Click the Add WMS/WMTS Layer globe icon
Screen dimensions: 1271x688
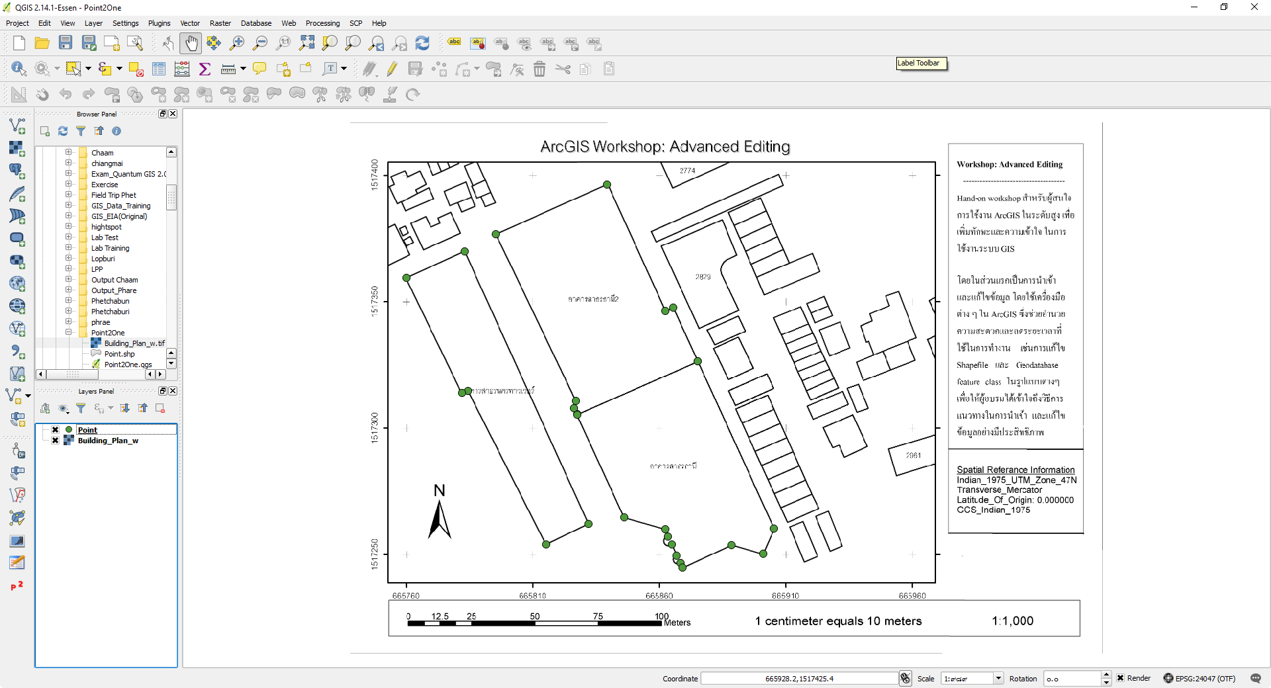tap(17, 283)
